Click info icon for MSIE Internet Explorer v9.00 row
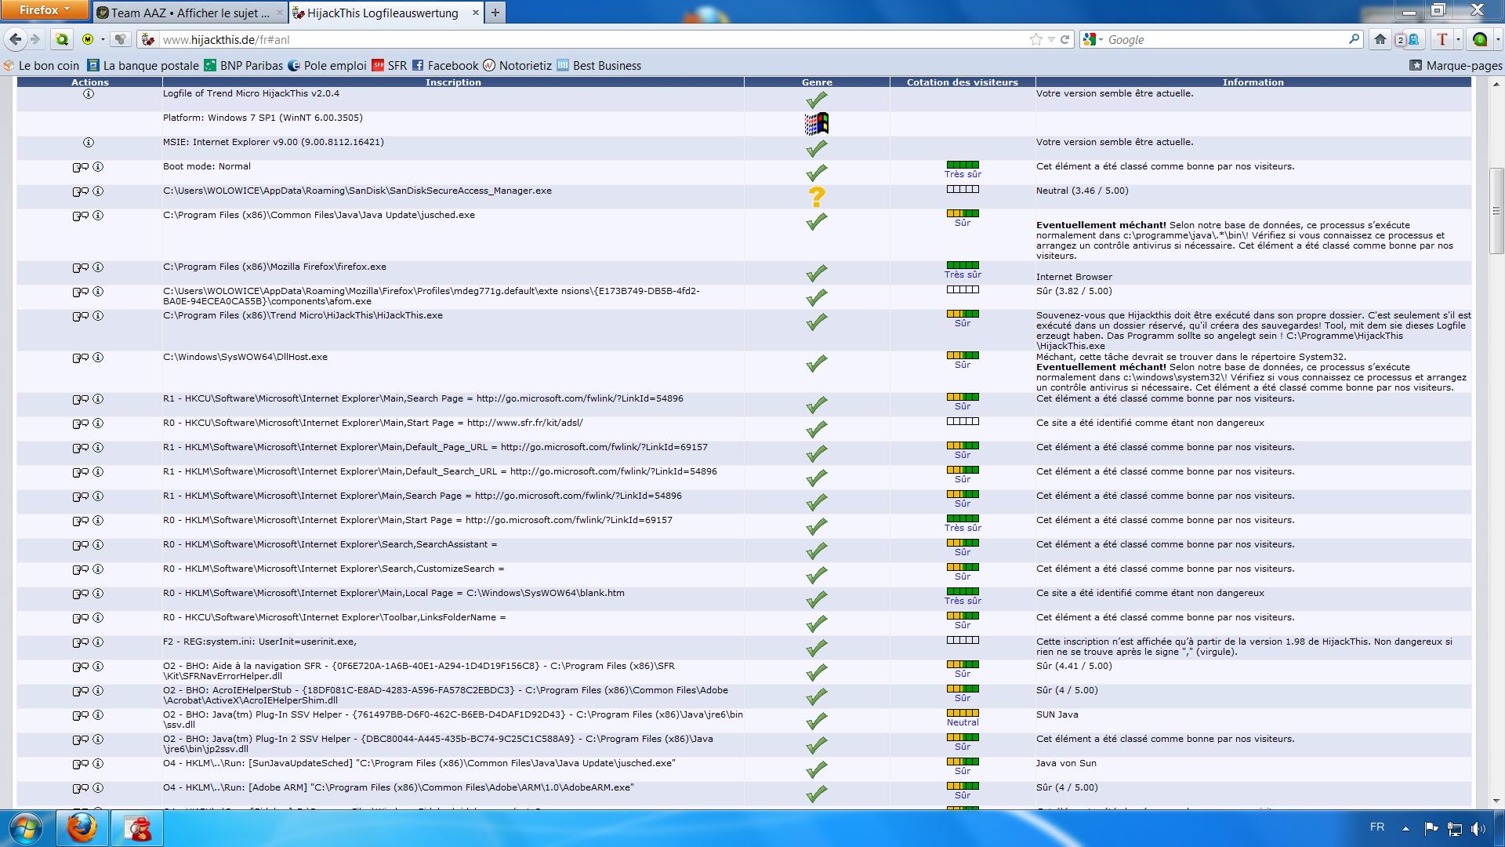 89,143
